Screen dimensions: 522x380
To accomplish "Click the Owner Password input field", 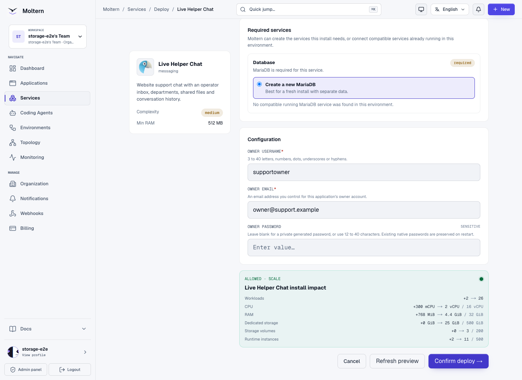I will pyautogui.click(x=364, y=248).
